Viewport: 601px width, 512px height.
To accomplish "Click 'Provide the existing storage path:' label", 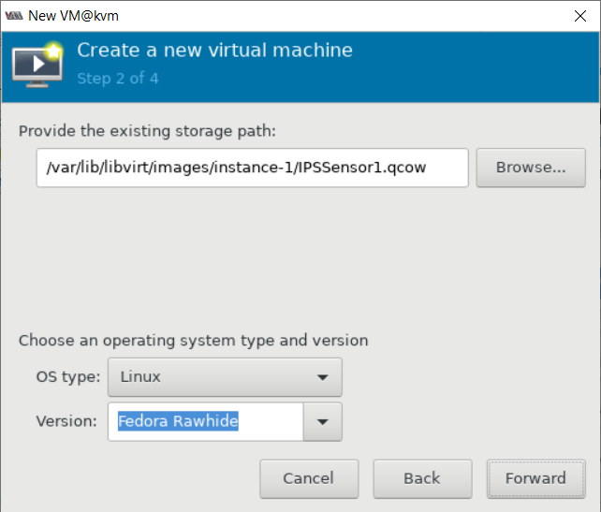I will coord(147,131).
